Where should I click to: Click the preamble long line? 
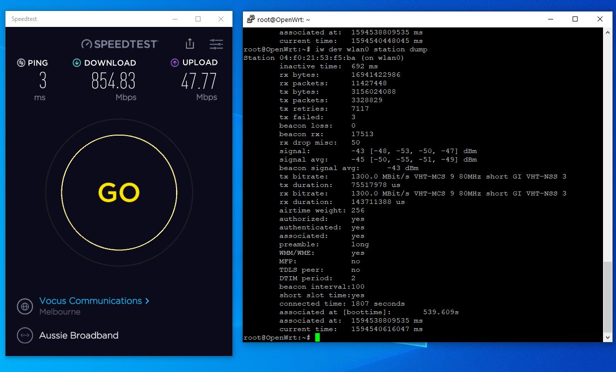[324, 244]
